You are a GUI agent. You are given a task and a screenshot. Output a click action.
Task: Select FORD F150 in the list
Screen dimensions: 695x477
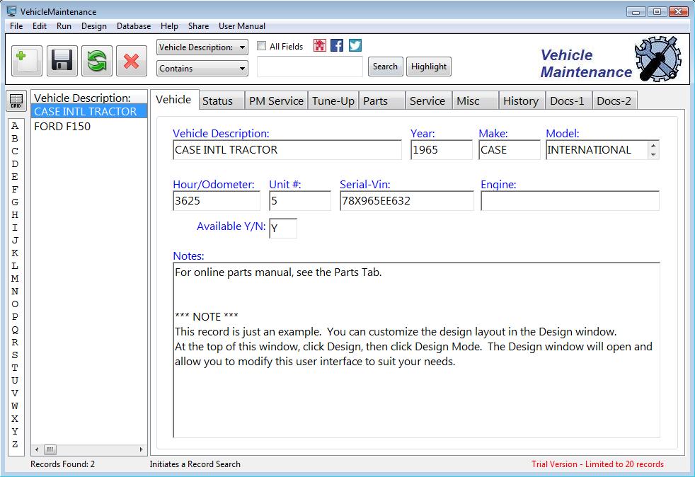click(x=89, y=127)
